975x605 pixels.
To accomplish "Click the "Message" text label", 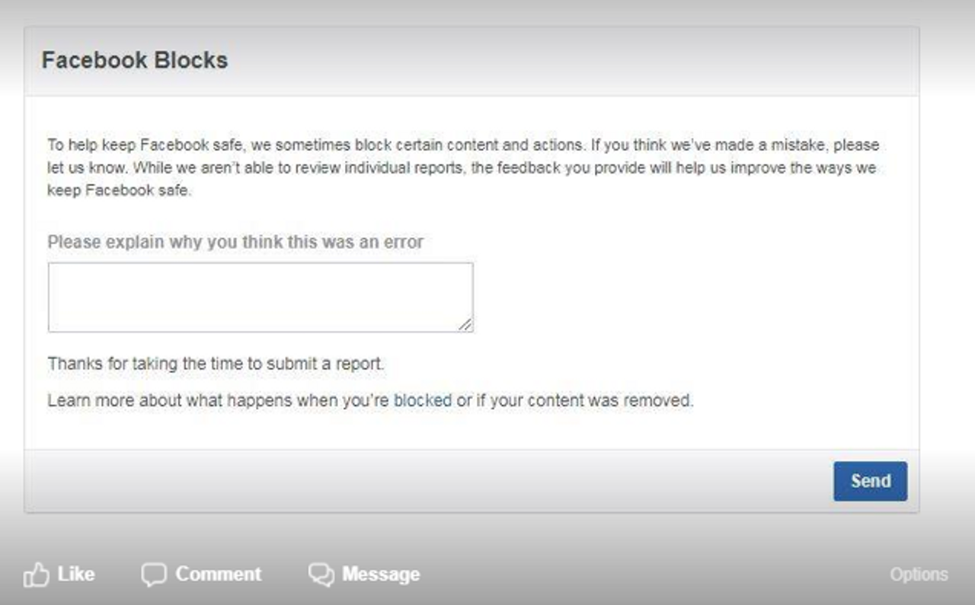I will point(381,574).
